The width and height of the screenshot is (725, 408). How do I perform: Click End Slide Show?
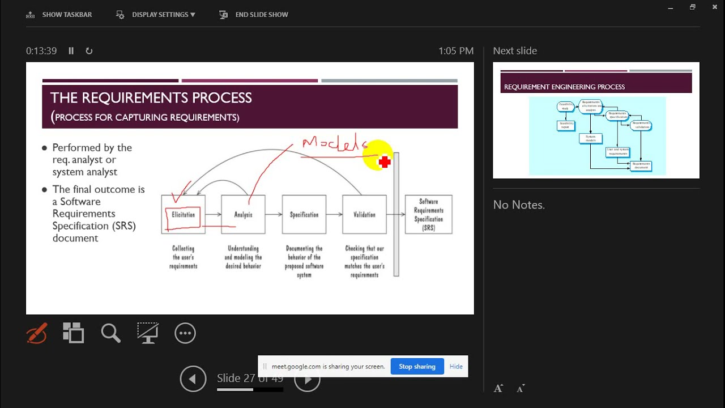(x=254, y=15)
